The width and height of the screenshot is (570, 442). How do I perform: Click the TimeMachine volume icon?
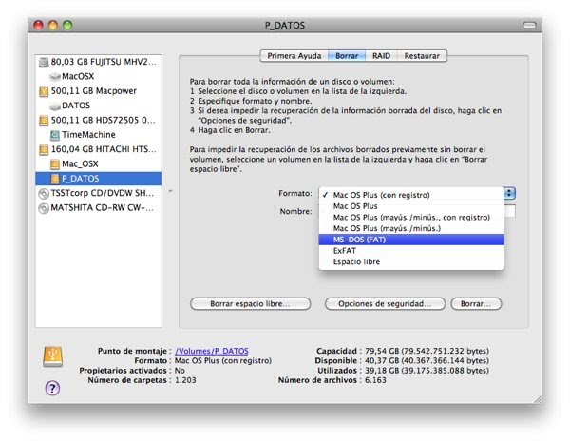tap(55, 135)
